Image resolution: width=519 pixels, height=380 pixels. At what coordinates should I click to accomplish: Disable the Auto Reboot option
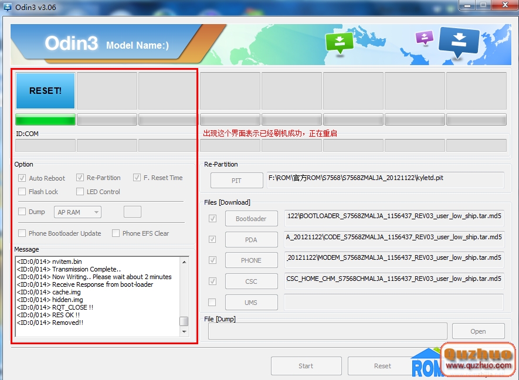point(22,178)
